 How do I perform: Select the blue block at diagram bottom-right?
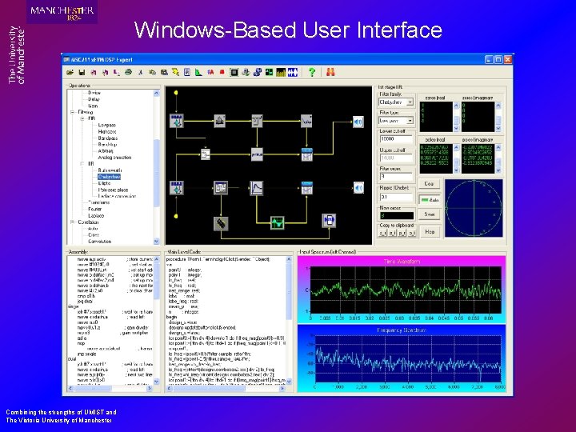coord(329,220)
